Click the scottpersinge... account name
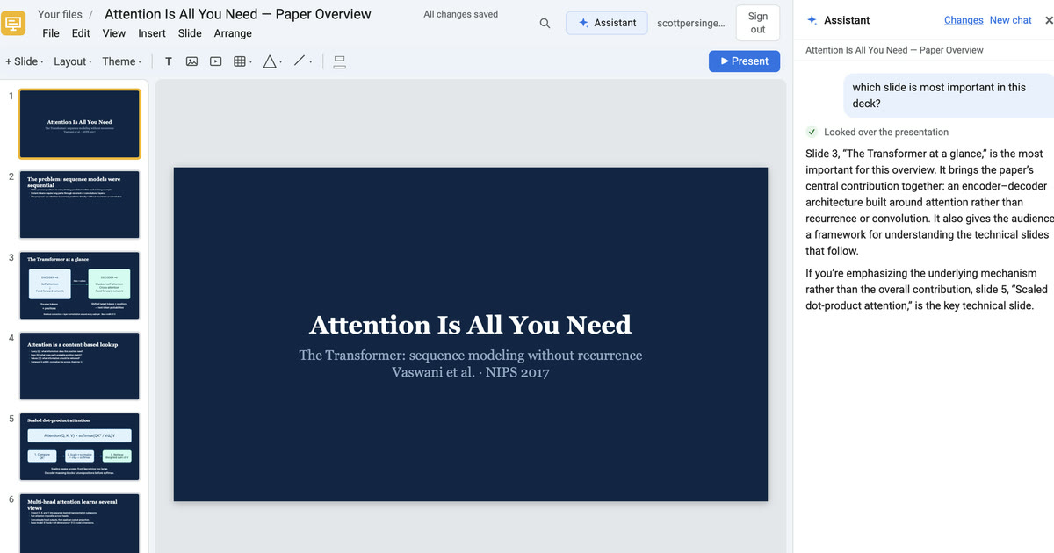The width and height of the screenshot is (1054, 553). [x=691, y=23]
